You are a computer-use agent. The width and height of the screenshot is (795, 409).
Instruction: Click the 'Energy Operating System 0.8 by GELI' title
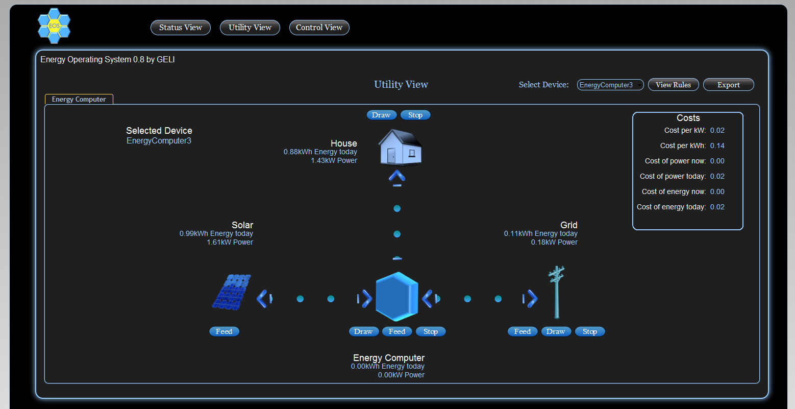(x=108, y=60)
